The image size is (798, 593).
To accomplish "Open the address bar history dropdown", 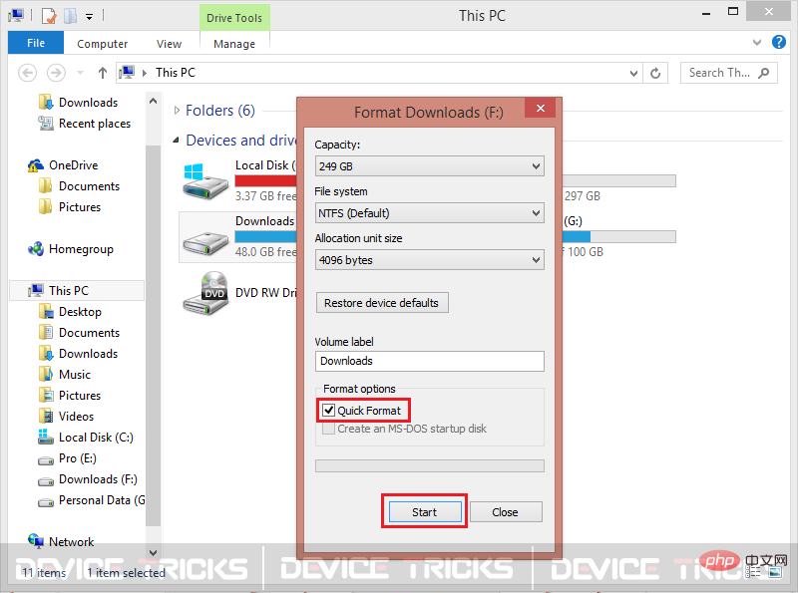I will tap(633, 73).
